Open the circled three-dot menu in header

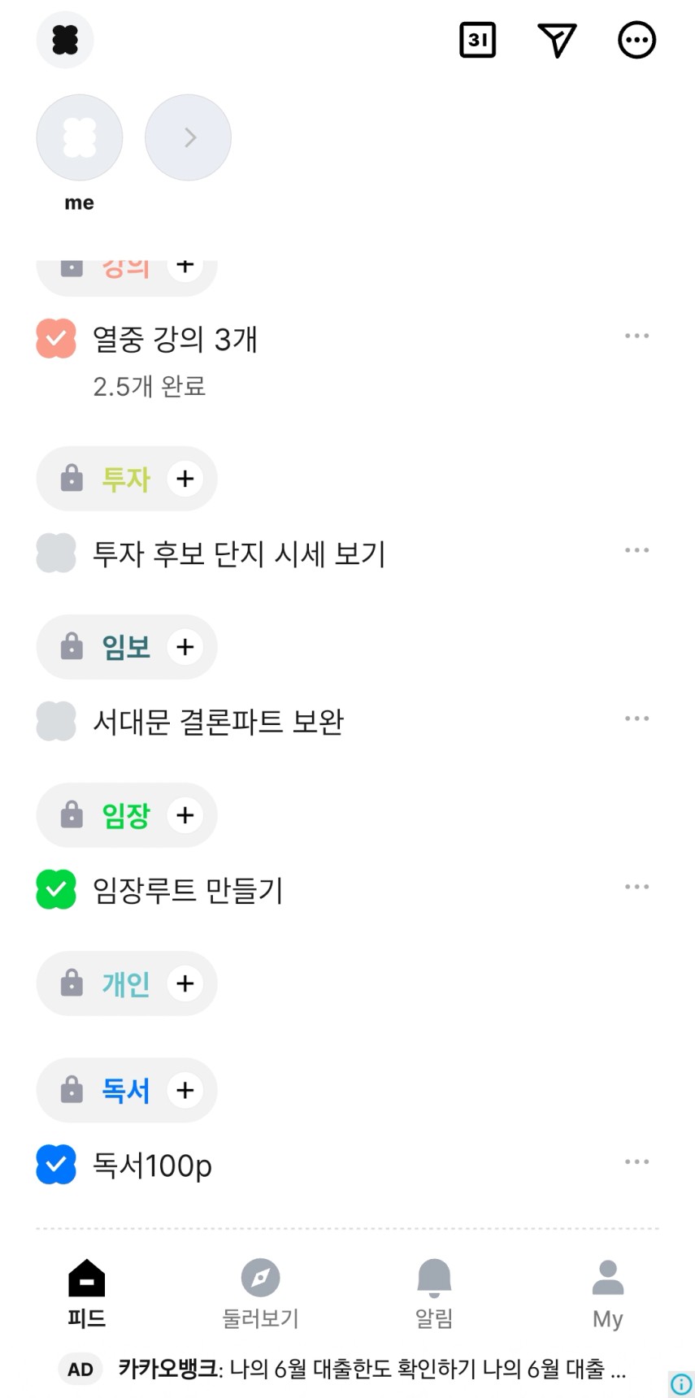[x=636, y=40]
